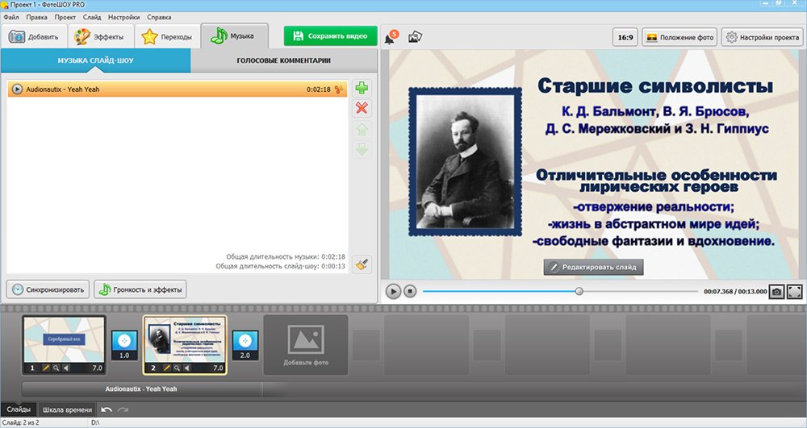The width and height of the screenshot is (807, 428).
Task: Take a snapshot with the camera icon
Action: pos(776,291)
